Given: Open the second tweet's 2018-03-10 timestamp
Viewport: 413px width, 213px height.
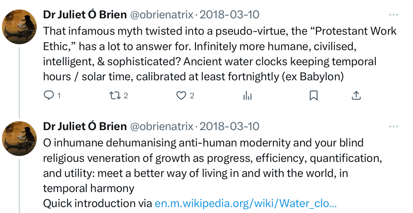Looking at the screenshot, I should point(229,126).
